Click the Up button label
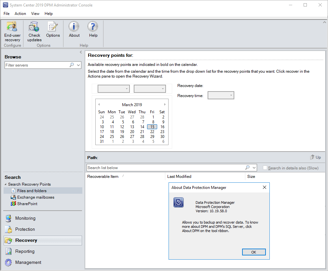The width and height of the screenshot is (328, 271). click(318, 157)
